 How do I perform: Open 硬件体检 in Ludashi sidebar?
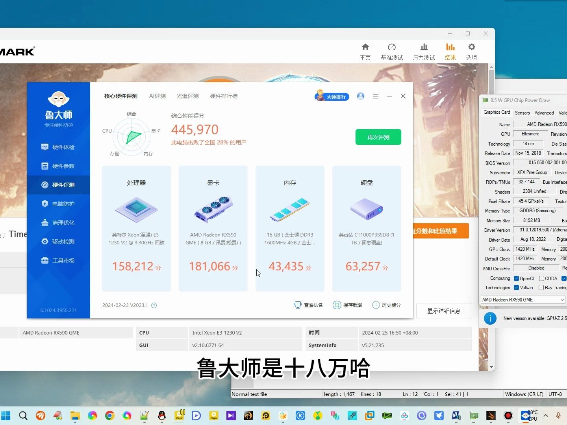click(58, 147)
